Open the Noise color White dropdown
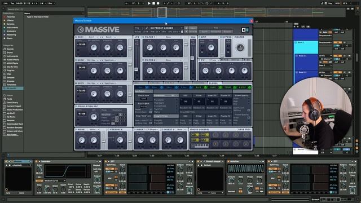The image size is (361, 203). (94, 130)
